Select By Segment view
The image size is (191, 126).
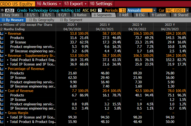[x=71, y=20]
